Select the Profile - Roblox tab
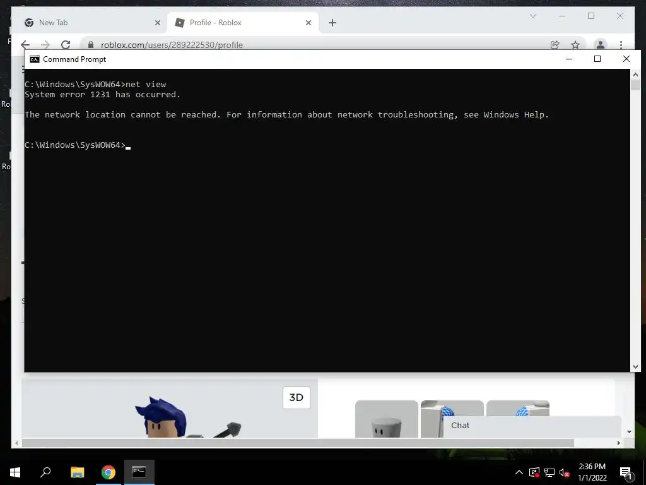 (x=243, y=23)
